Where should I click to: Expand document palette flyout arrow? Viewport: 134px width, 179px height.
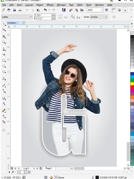pyautogui.click(x=9, y=172)
